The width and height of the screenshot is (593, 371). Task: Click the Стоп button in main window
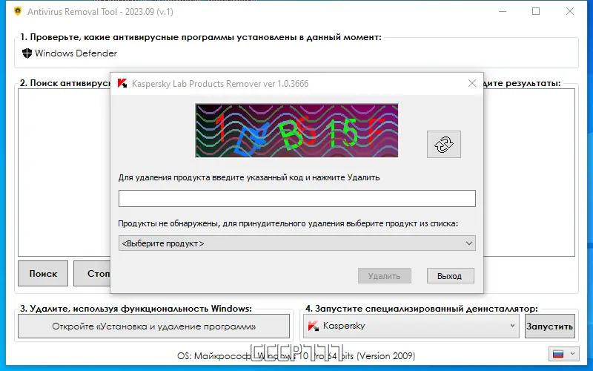point(92,273)
